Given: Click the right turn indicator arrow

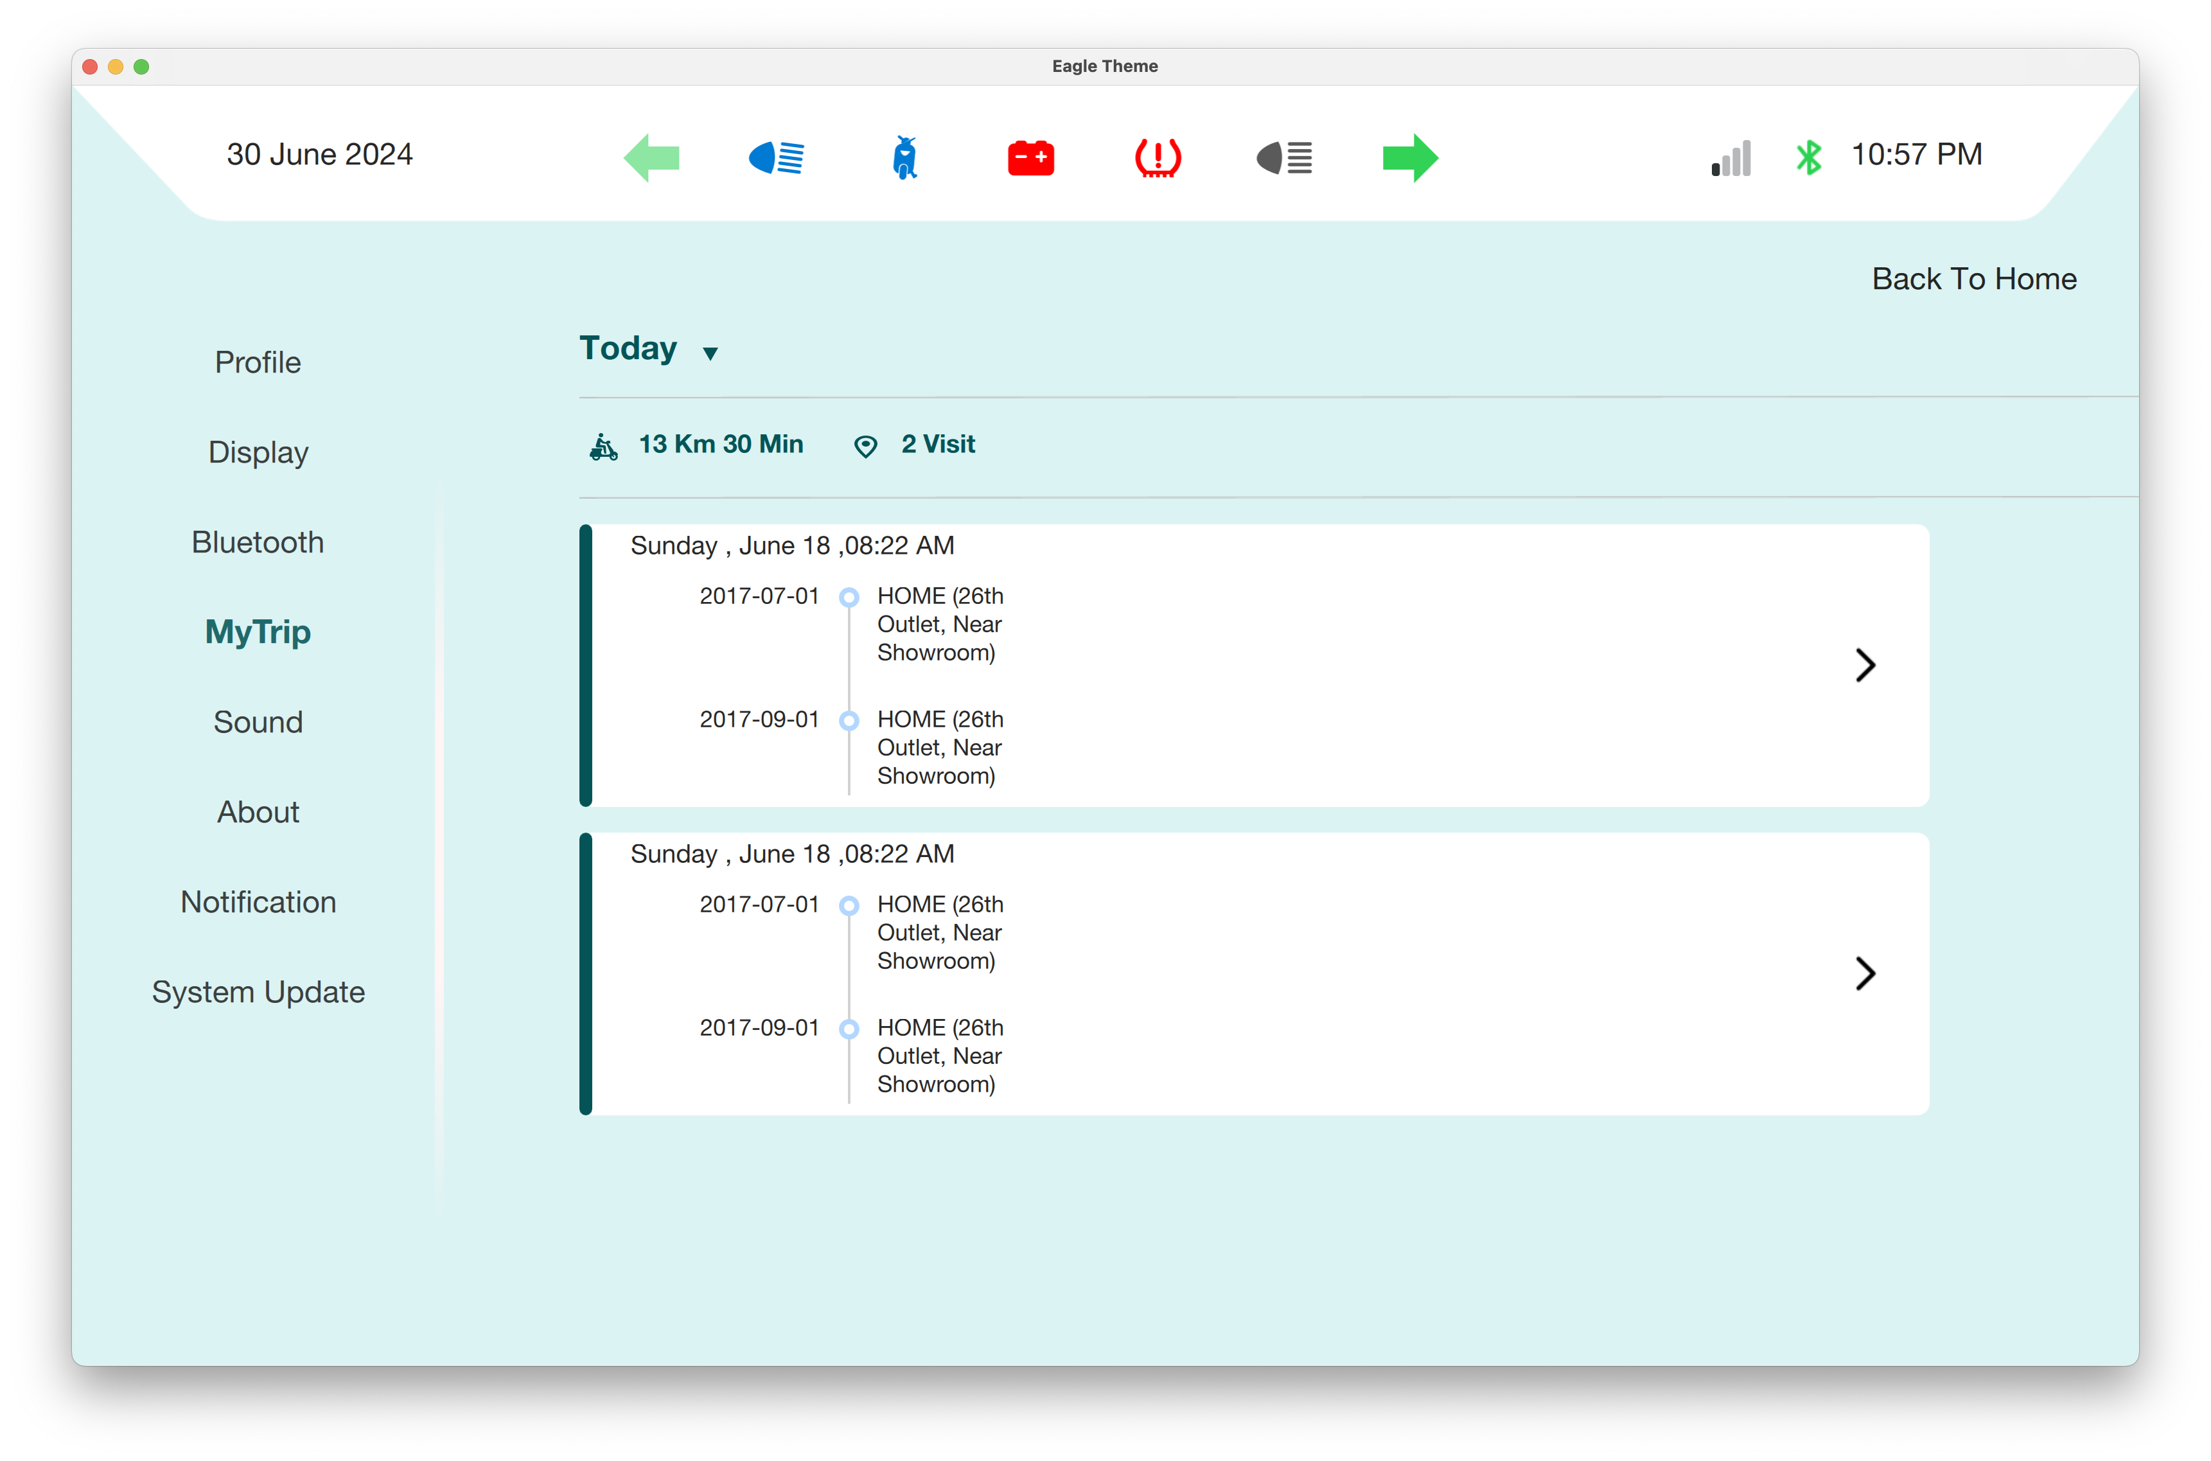Looking at the screenshot, I should pyautogui.click(x=1410, y=157).
